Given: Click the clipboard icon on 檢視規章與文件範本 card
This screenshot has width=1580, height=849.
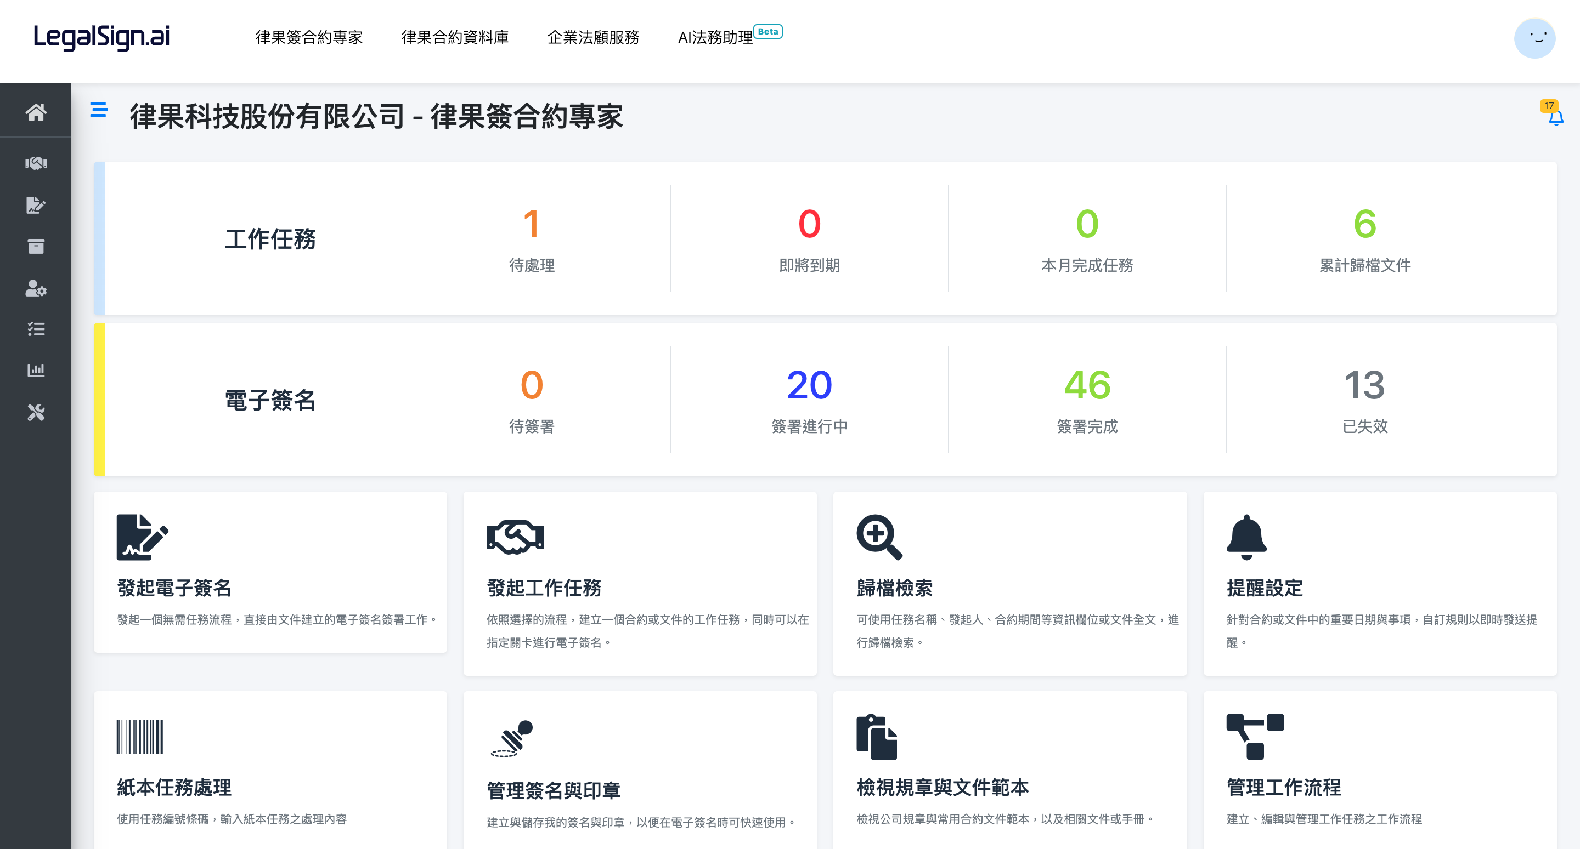Looking at the screenshot, I should [x=877, y=737].
